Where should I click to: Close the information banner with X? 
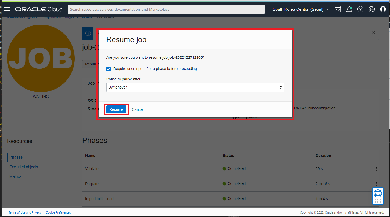[x=374, y=32]
